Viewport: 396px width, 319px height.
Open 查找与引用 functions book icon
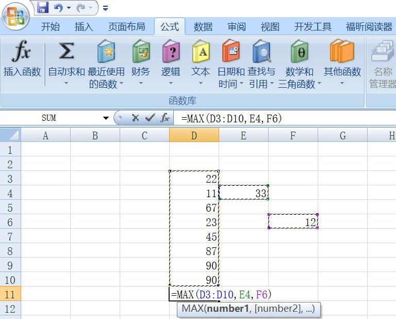[x=261, y=51]
